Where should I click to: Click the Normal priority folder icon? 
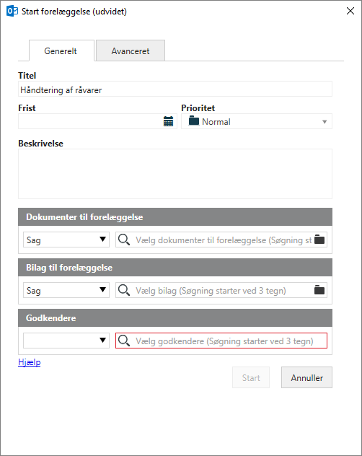pyautogui.click(x=194, y=121)
